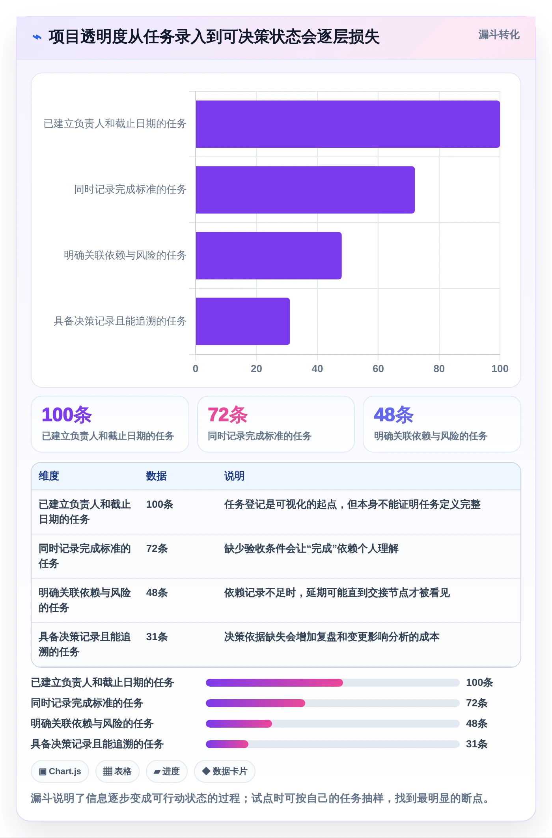
Task: Select the Chart.js tag chip
Action: (60, 771)
